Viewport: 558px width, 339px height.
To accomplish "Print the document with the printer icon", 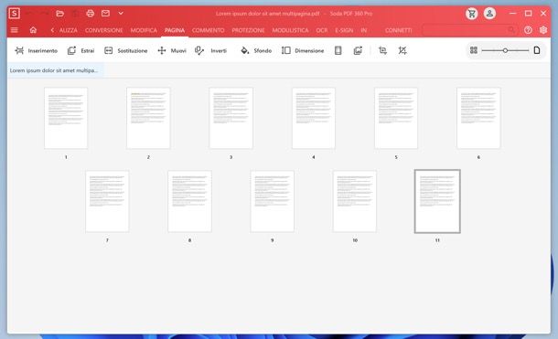I will [x=90, y=14].
